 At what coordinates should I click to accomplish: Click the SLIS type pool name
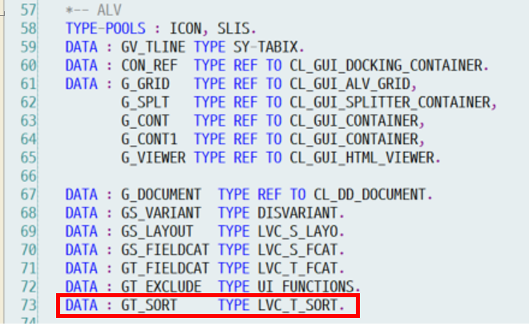pyautogui.click(x=233, y=29)
